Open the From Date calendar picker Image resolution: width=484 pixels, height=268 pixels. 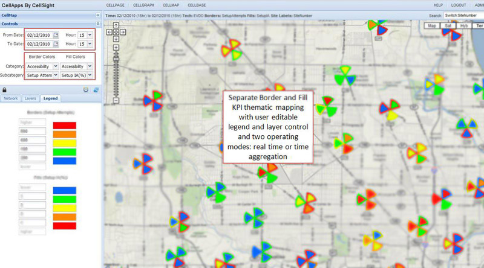pos(56,35)
